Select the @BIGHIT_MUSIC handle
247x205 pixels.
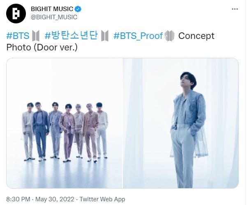click(54, 17)
